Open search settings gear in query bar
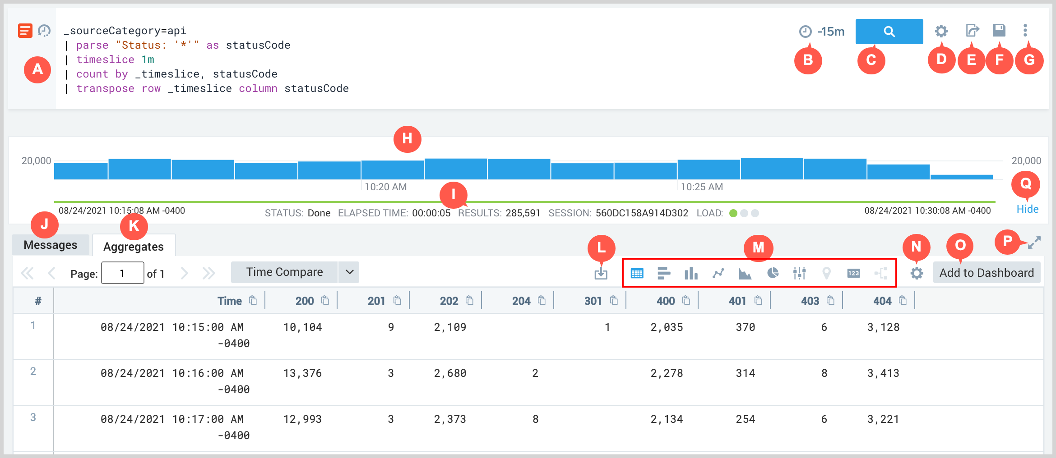The height and width of the screenshot is (458, 1056). [x=941, y=31]
